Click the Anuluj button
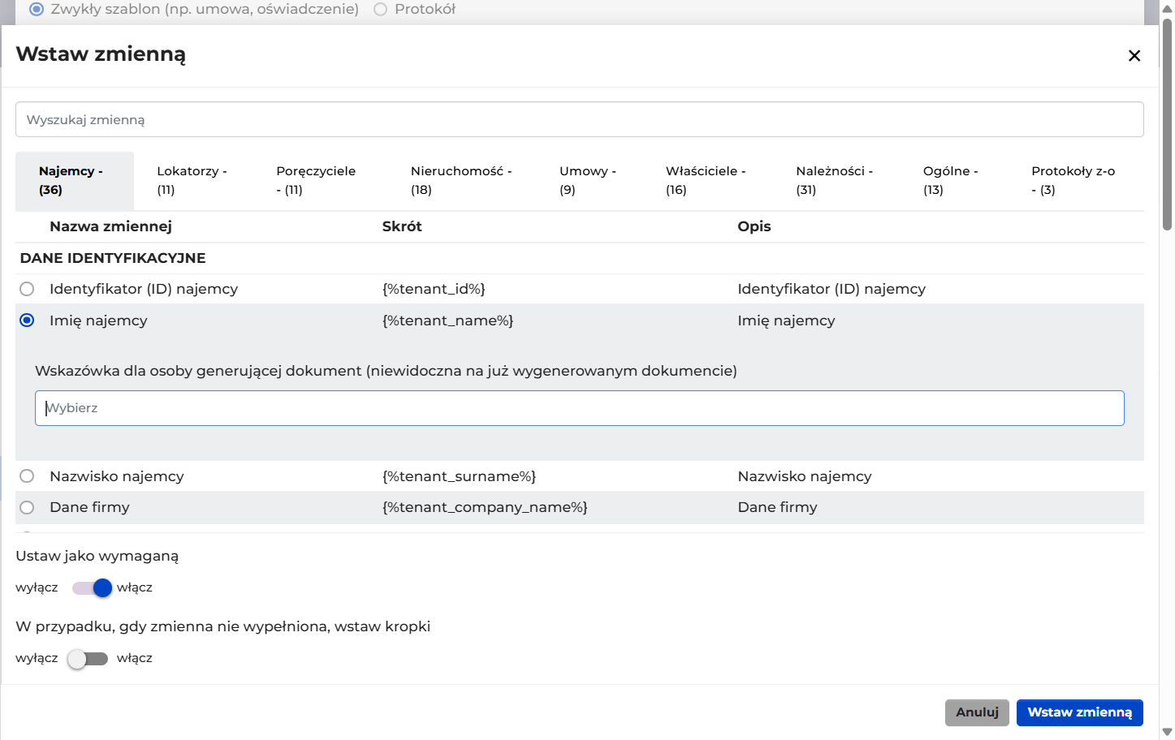The image size is (1175, 740). [x=977, y=712]
